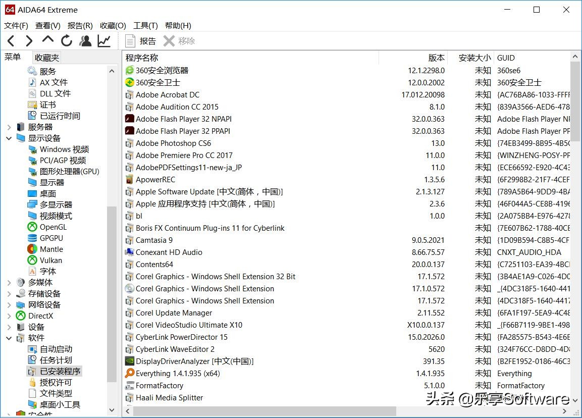Click the 360安全浏览器 program icon
Screen dimensions: 582x418
pos(130,70)
